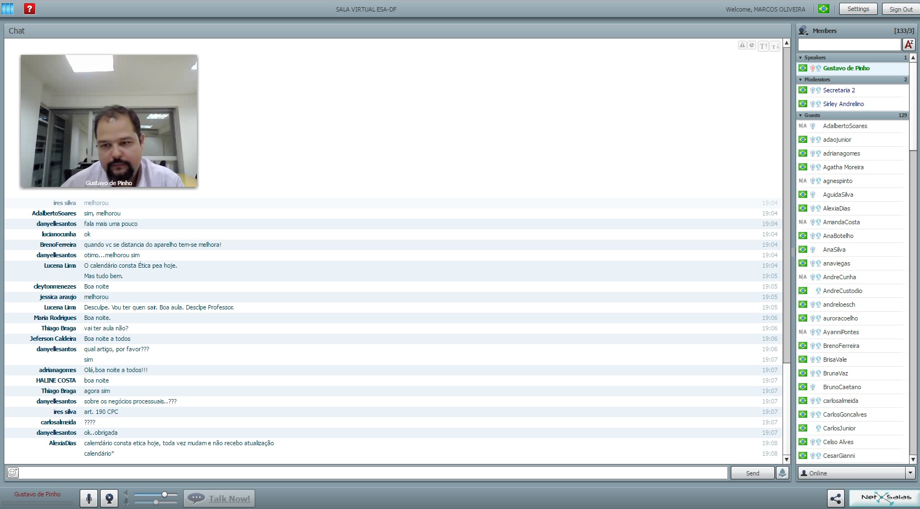Click the Brazil flag language icon

click(823, 9)
